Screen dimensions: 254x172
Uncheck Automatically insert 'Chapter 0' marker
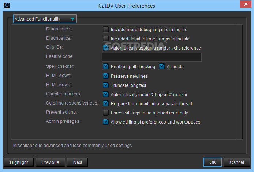coord(106,94)
